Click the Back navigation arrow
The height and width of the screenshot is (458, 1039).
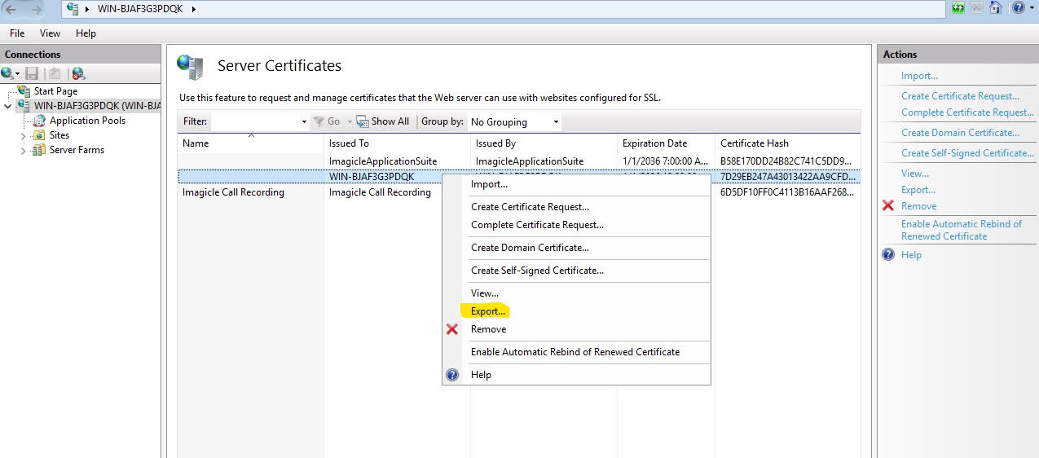12,9
